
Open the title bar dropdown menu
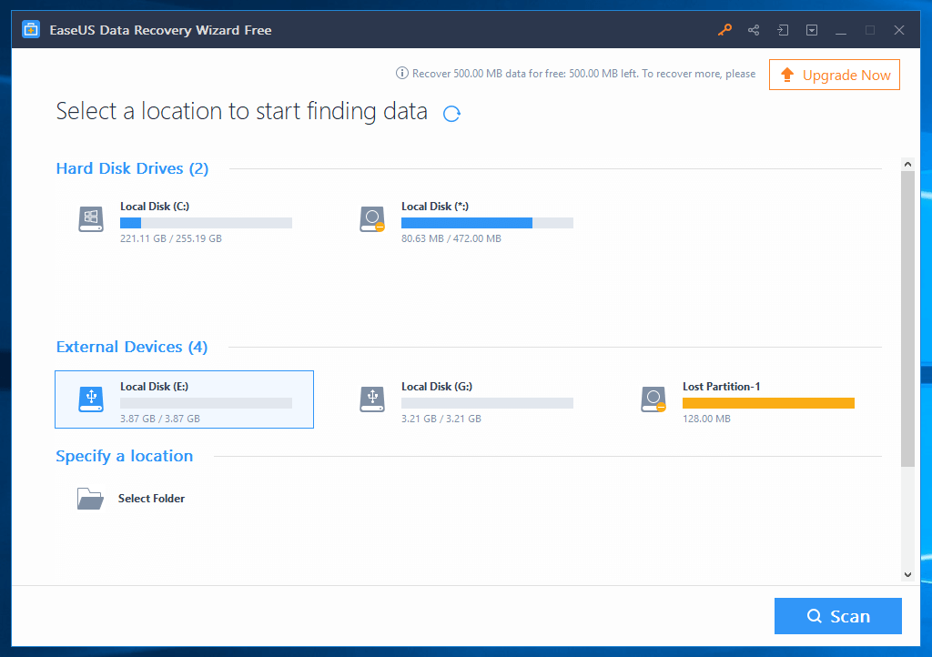click(x=812, y=30)
